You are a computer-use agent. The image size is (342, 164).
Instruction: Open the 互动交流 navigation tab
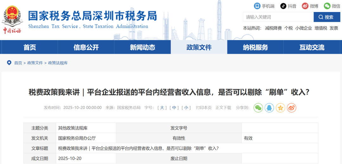(x=312, y=47)
